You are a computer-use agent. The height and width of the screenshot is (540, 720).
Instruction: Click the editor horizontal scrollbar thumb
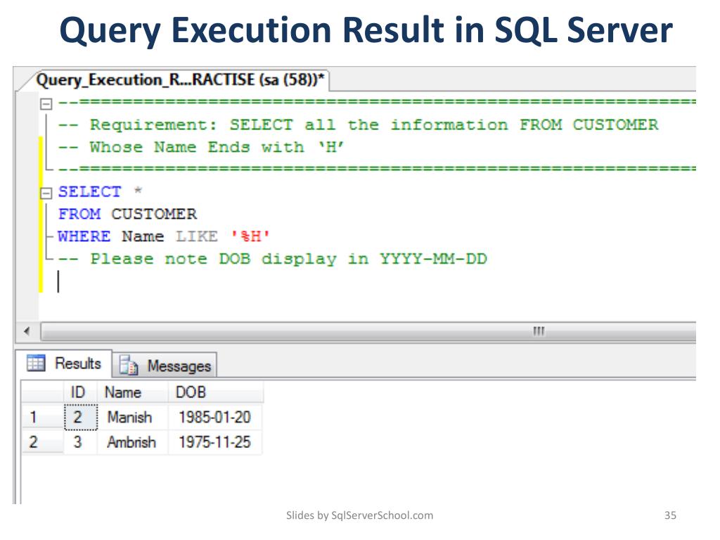368,331
